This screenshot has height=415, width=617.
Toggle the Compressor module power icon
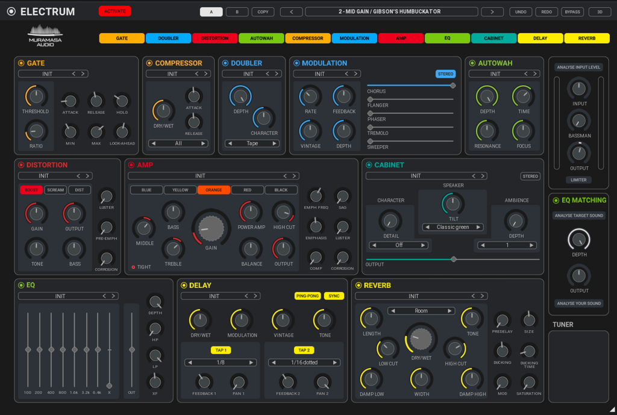coord(149,63)
